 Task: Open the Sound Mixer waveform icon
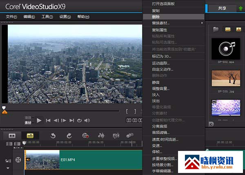click(101, 135)
